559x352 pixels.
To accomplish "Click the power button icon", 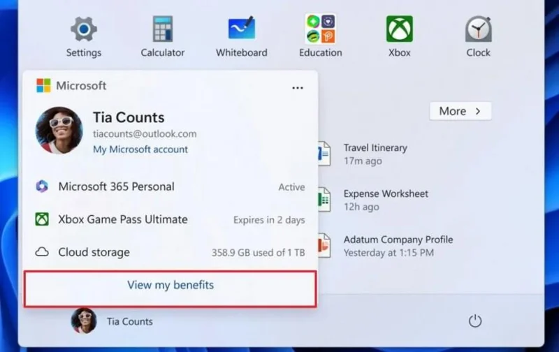I will click(x=475, y=321).
